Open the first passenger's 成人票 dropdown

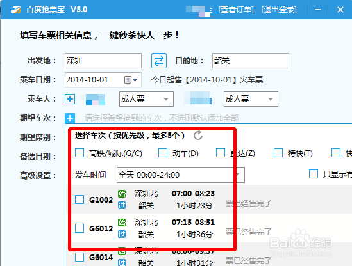146,99
